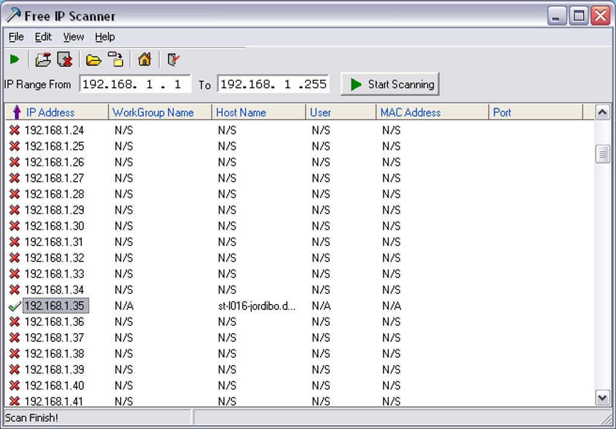Click inside the IP Range From field

pyautogui.click(x=134, y=84)
